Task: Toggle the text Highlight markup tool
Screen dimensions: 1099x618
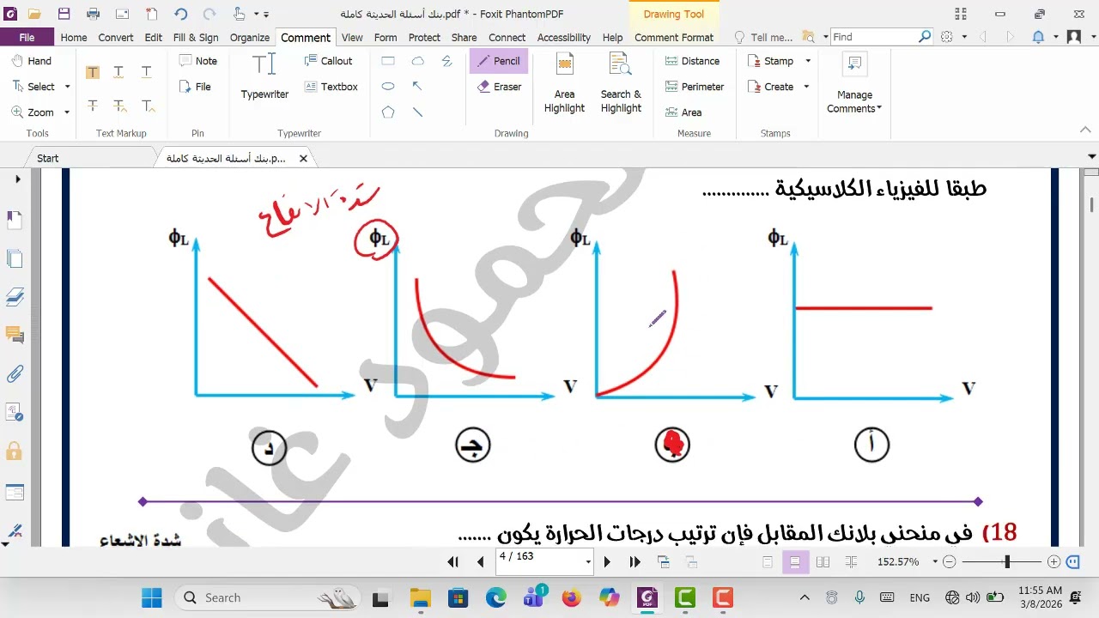Action: [92, 72]
